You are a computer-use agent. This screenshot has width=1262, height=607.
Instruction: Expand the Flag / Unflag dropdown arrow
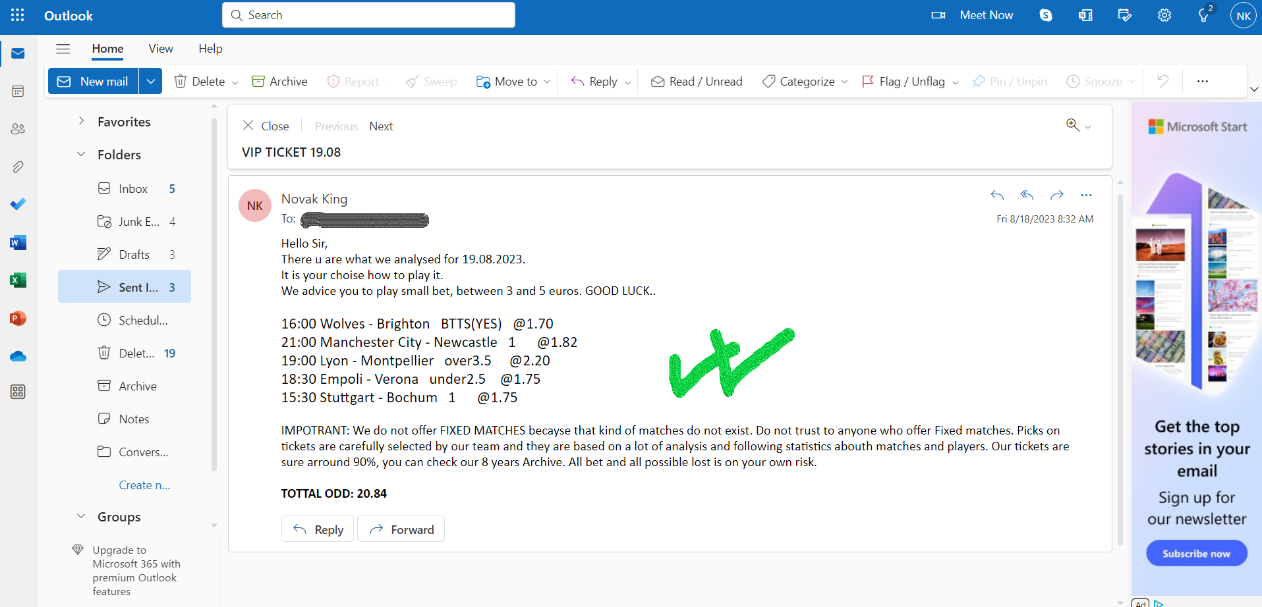[956, 82]
